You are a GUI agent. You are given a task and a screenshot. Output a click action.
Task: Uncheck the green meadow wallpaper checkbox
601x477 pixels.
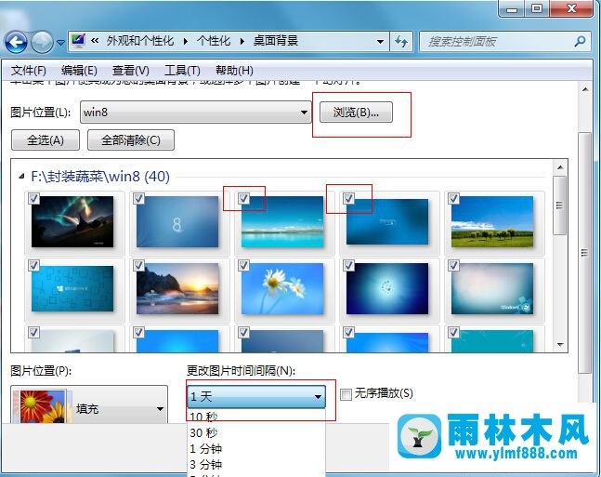click(x=454, y=198)
